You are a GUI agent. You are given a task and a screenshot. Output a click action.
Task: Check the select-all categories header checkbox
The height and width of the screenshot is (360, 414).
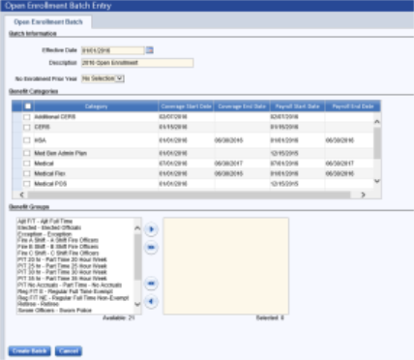(28, 106)
